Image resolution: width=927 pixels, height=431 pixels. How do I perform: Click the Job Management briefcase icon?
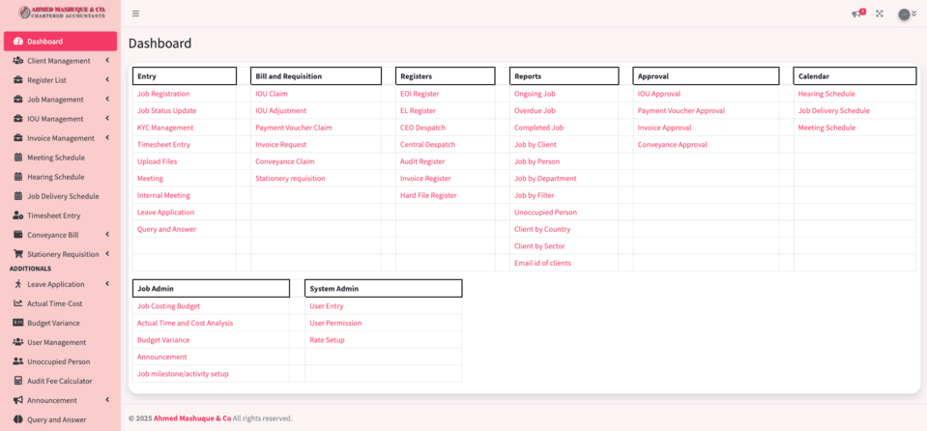coord(17,100)
